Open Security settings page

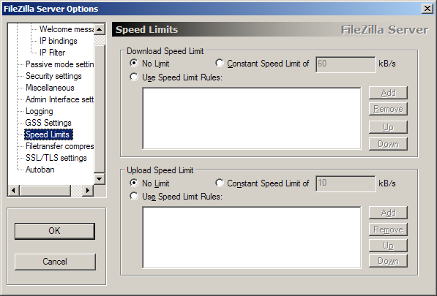(53, 76)
